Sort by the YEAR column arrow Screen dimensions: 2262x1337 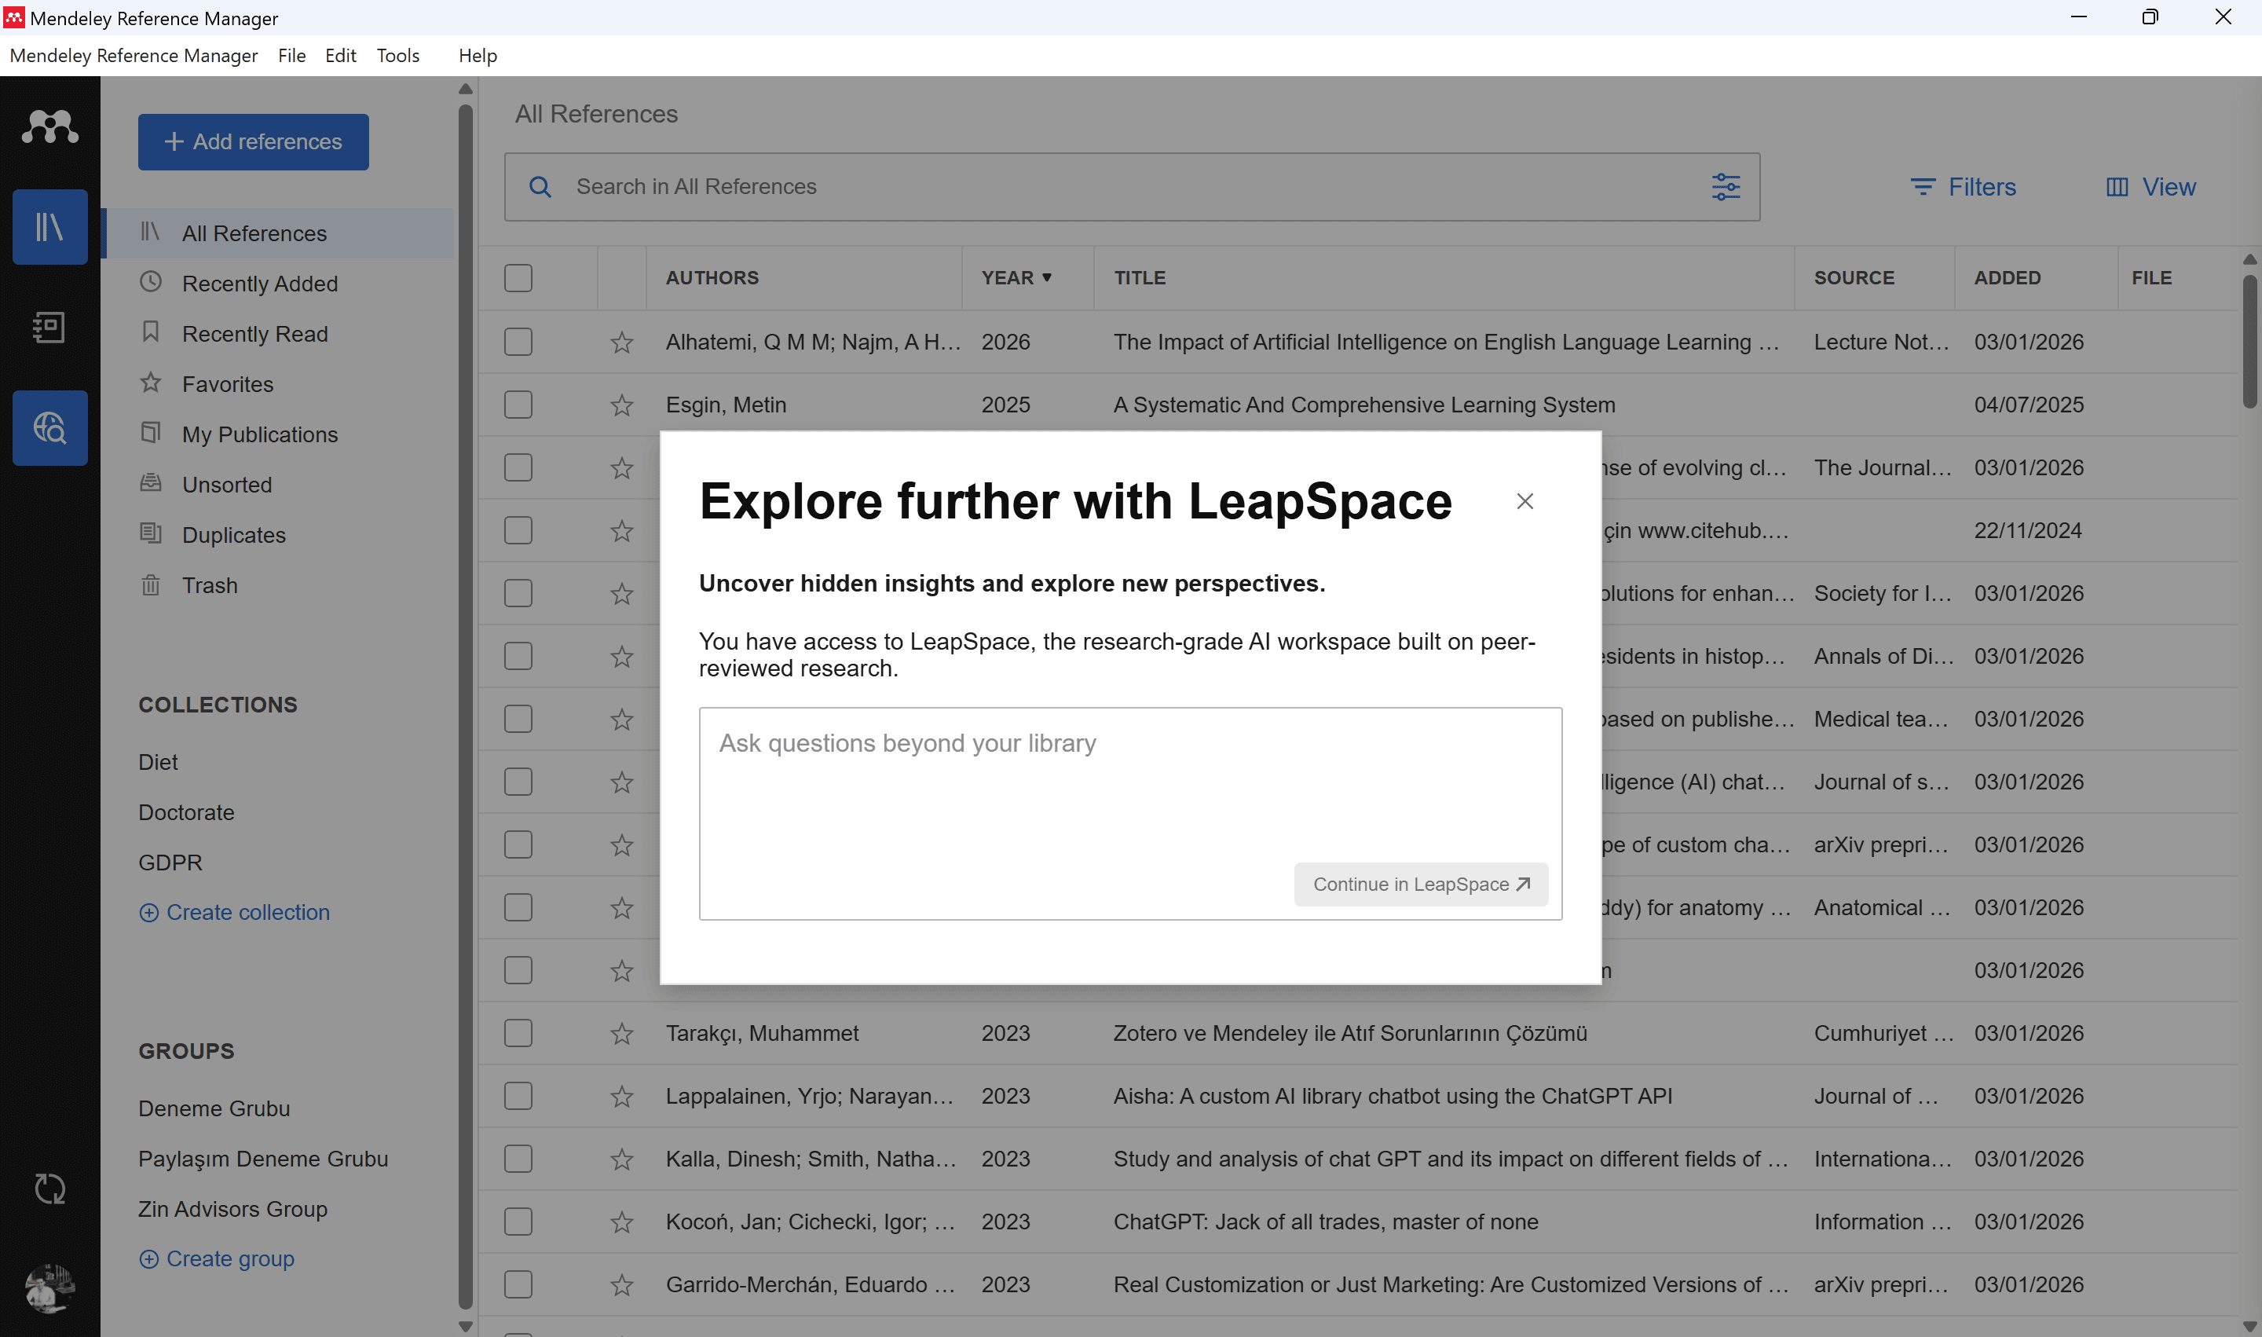pyautogui.click(x=1047, y=277)
